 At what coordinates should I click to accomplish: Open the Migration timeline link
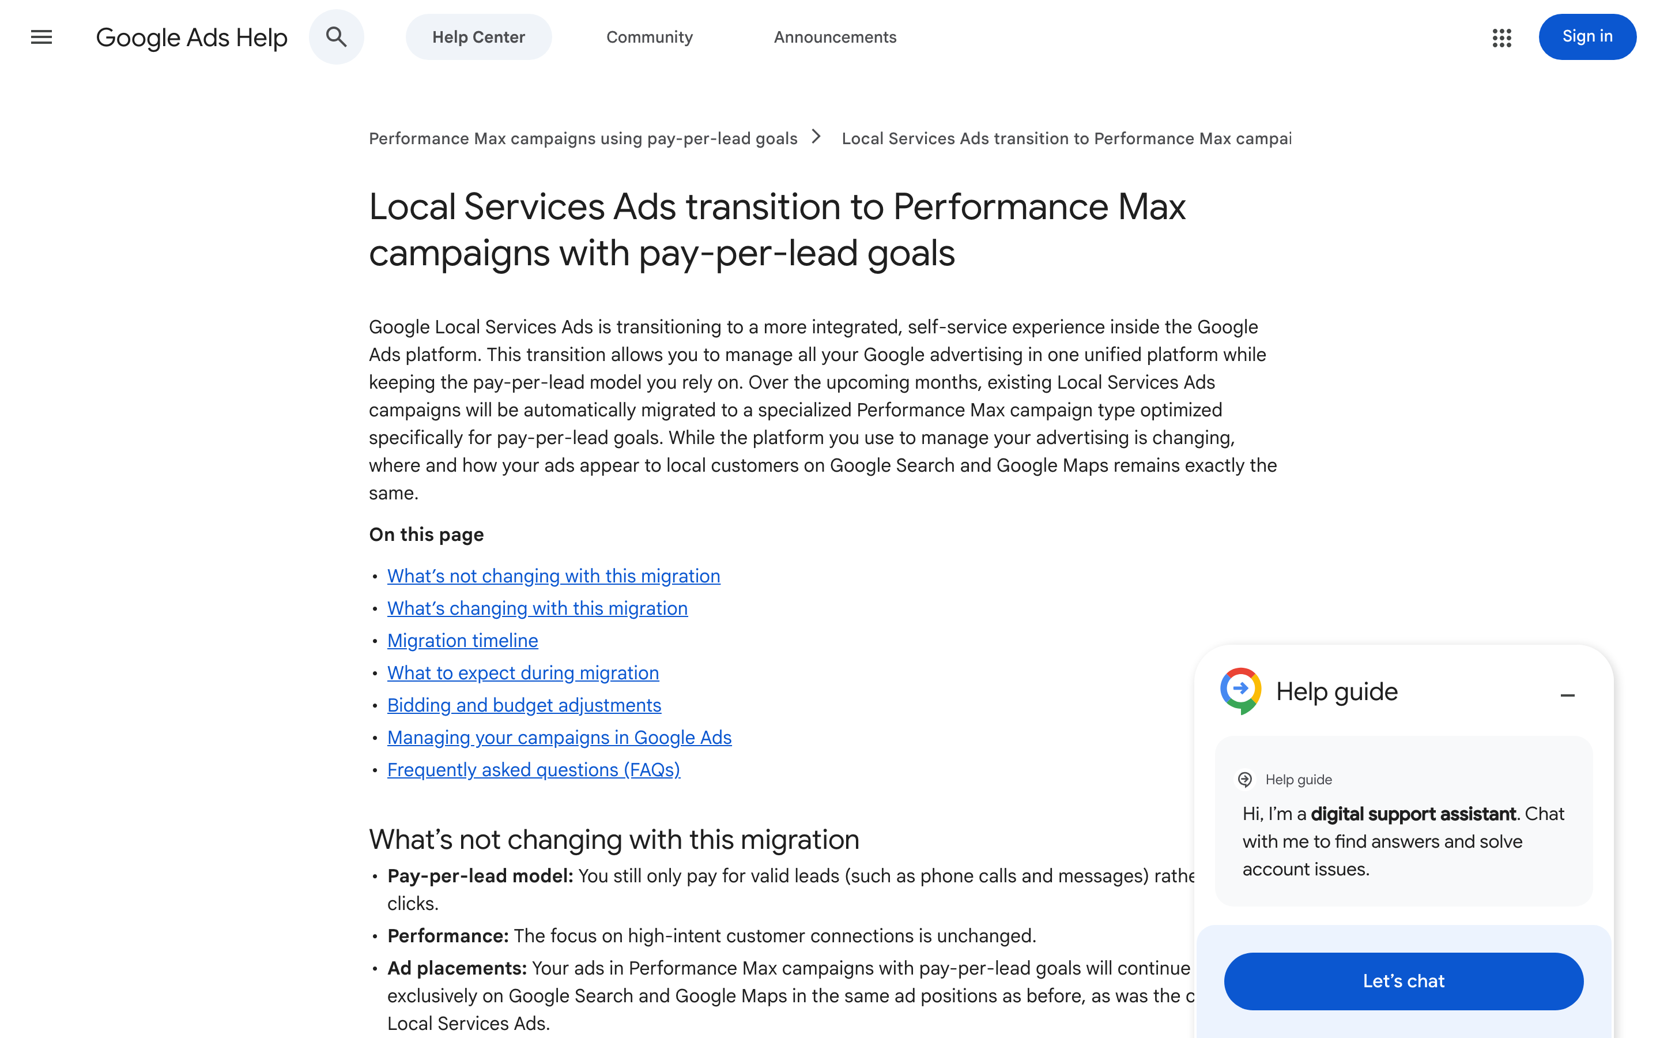point(462,641)
